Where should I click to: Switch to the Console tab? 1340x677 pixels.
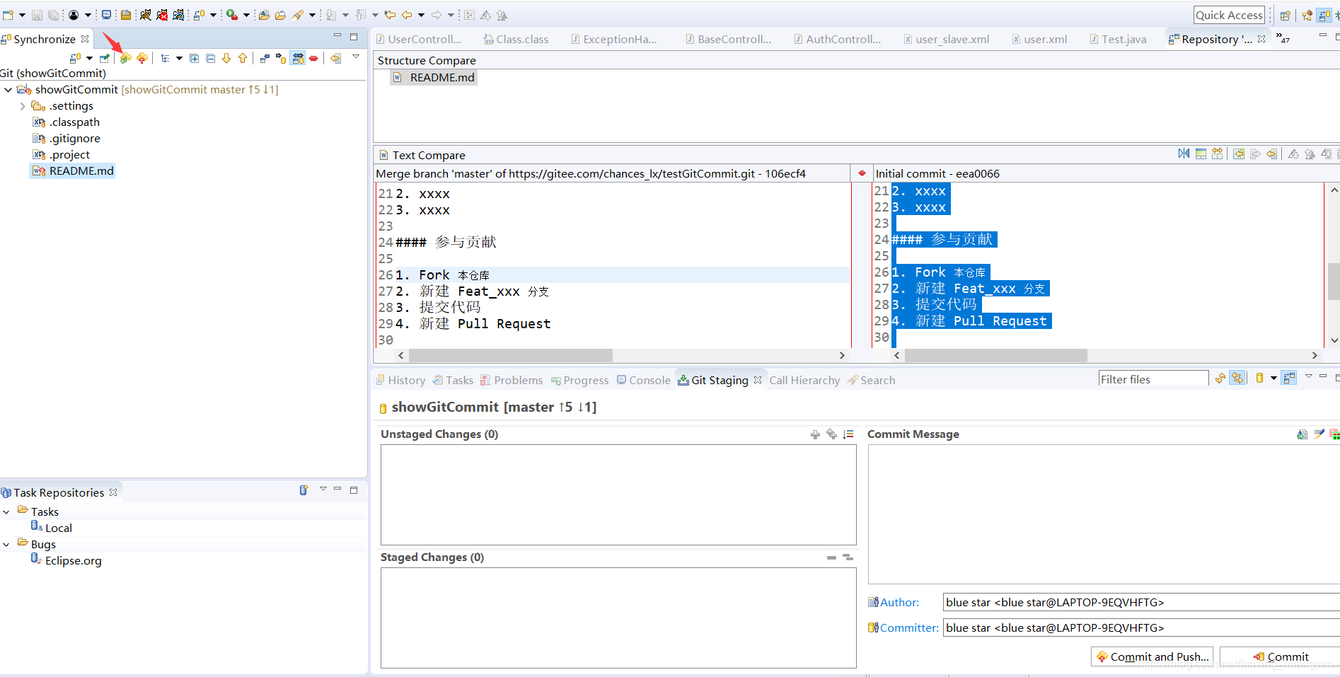pyautogui.click(x=643, y=380)
